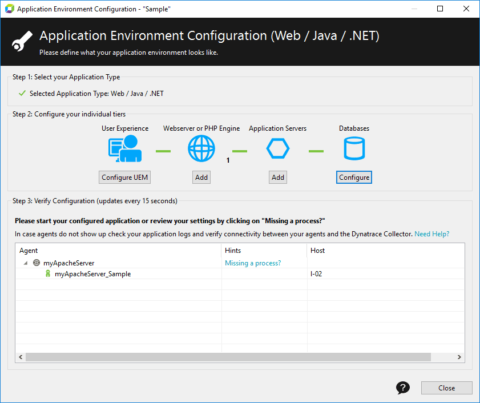Image resolution: width=480 pixels, height=403 pixels.
Task: Click the wrench icon in the header
Action: pos(22,41)
